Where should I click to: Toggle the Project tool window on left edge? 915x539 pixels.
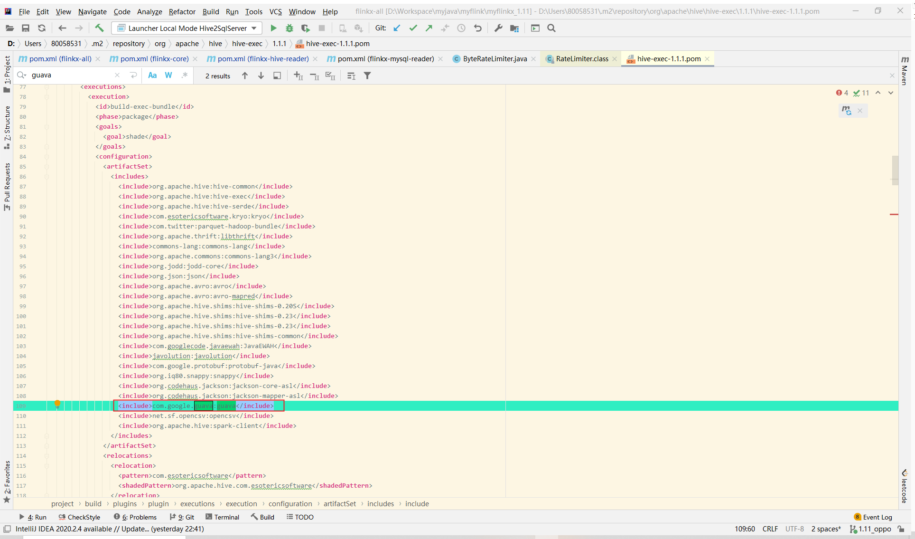7,74
